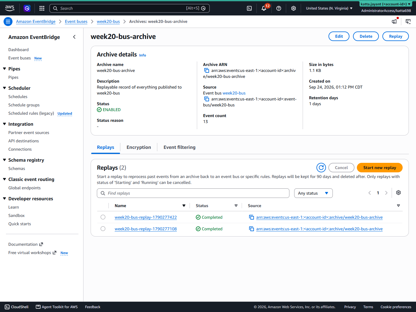Open Schedule groups in the sidebar

pos(24,105)
